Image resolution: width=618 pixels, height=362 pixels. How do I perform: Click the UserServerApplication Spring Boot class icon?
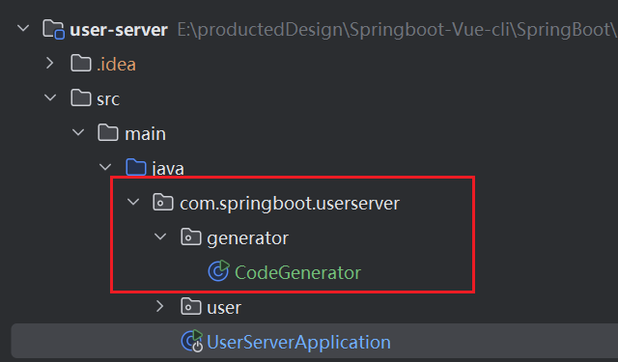pyautogui.click(x=191, y=341)
